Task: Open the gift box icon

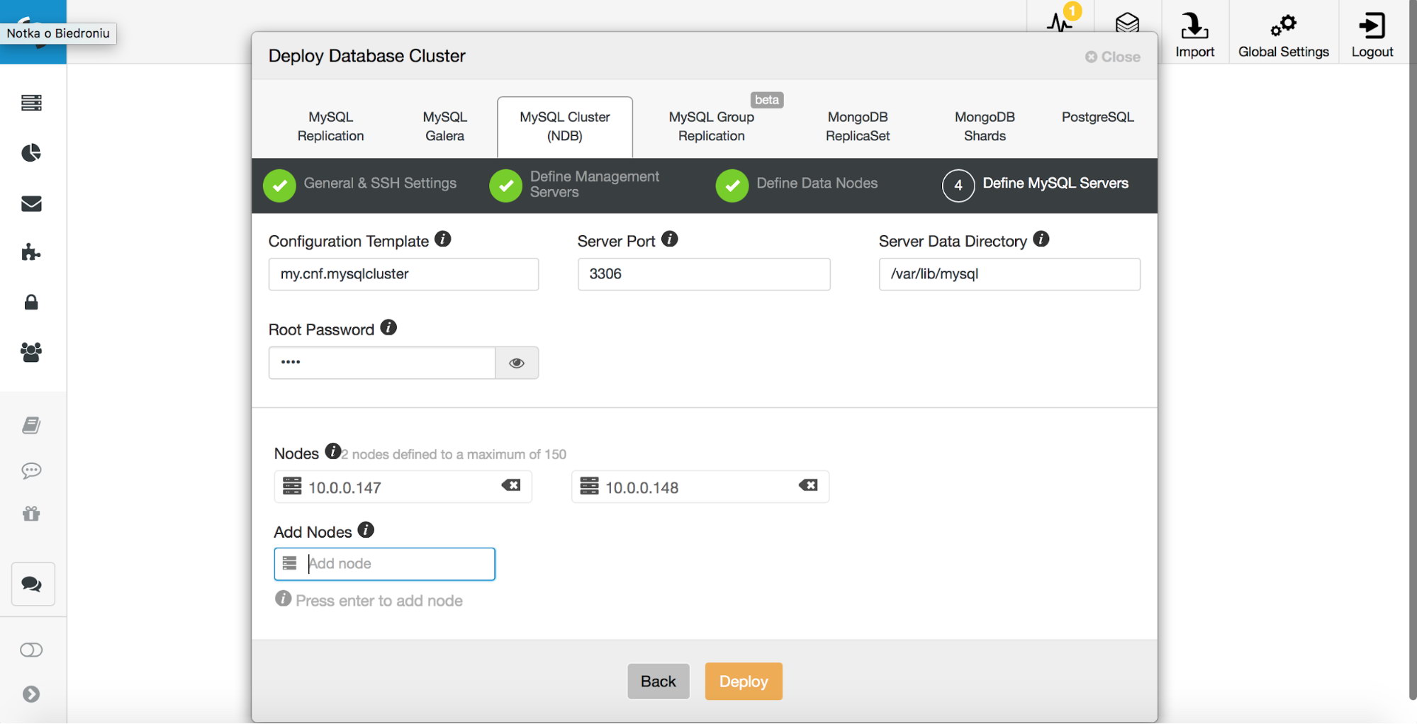Action: point(31,514)
